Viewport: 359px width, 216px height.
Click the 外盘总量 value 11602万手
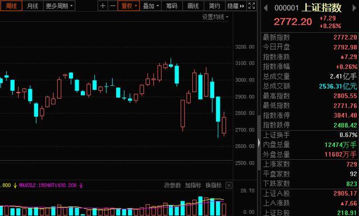[x=340, y=155]
